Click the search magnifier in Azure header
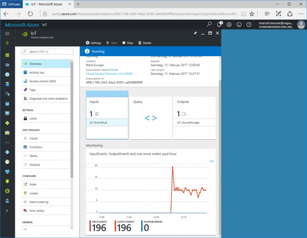This screenshot has height=238, width=307. pos(209,25)
